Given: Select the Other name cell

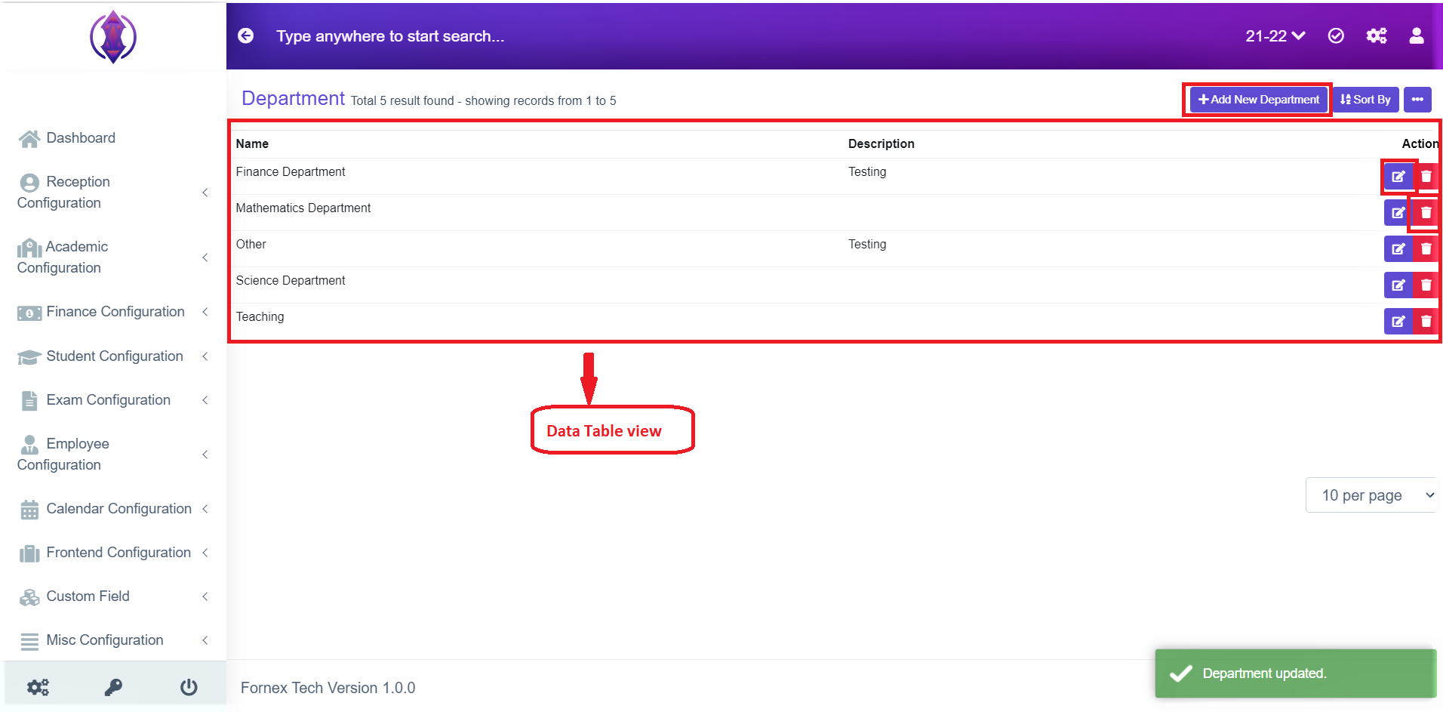Looking at the screenshot, I should (x=251, y=245).
